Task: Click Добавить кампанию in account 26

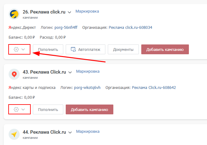Action: pyautogui.click(x=165, y=49)
